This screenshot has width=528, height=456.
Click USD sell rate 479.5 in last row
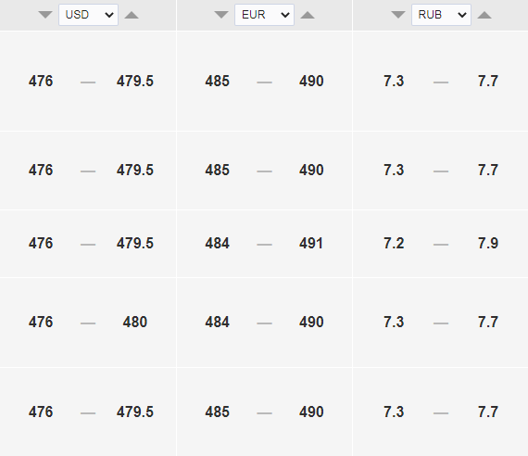[135, 412]
